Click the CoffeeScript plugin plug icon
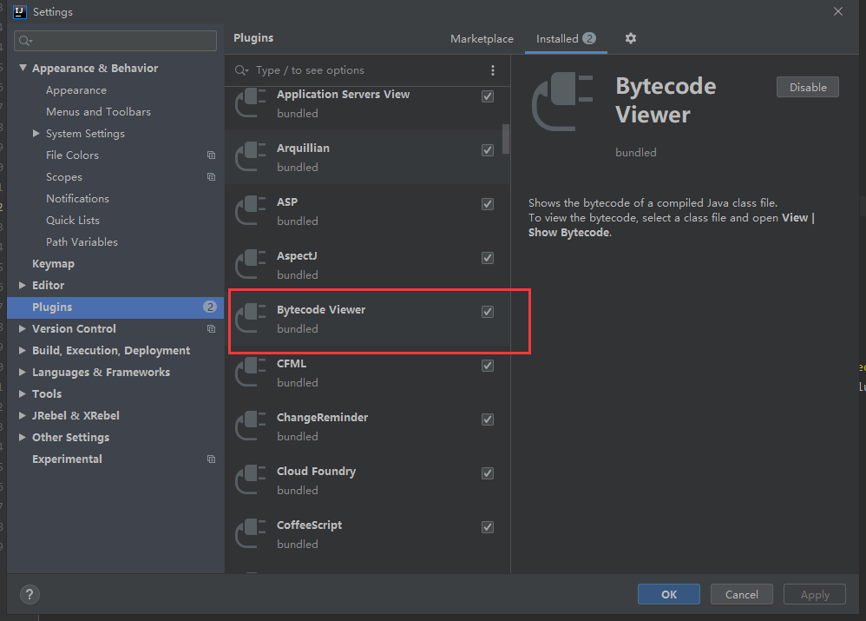 point(251,534)
